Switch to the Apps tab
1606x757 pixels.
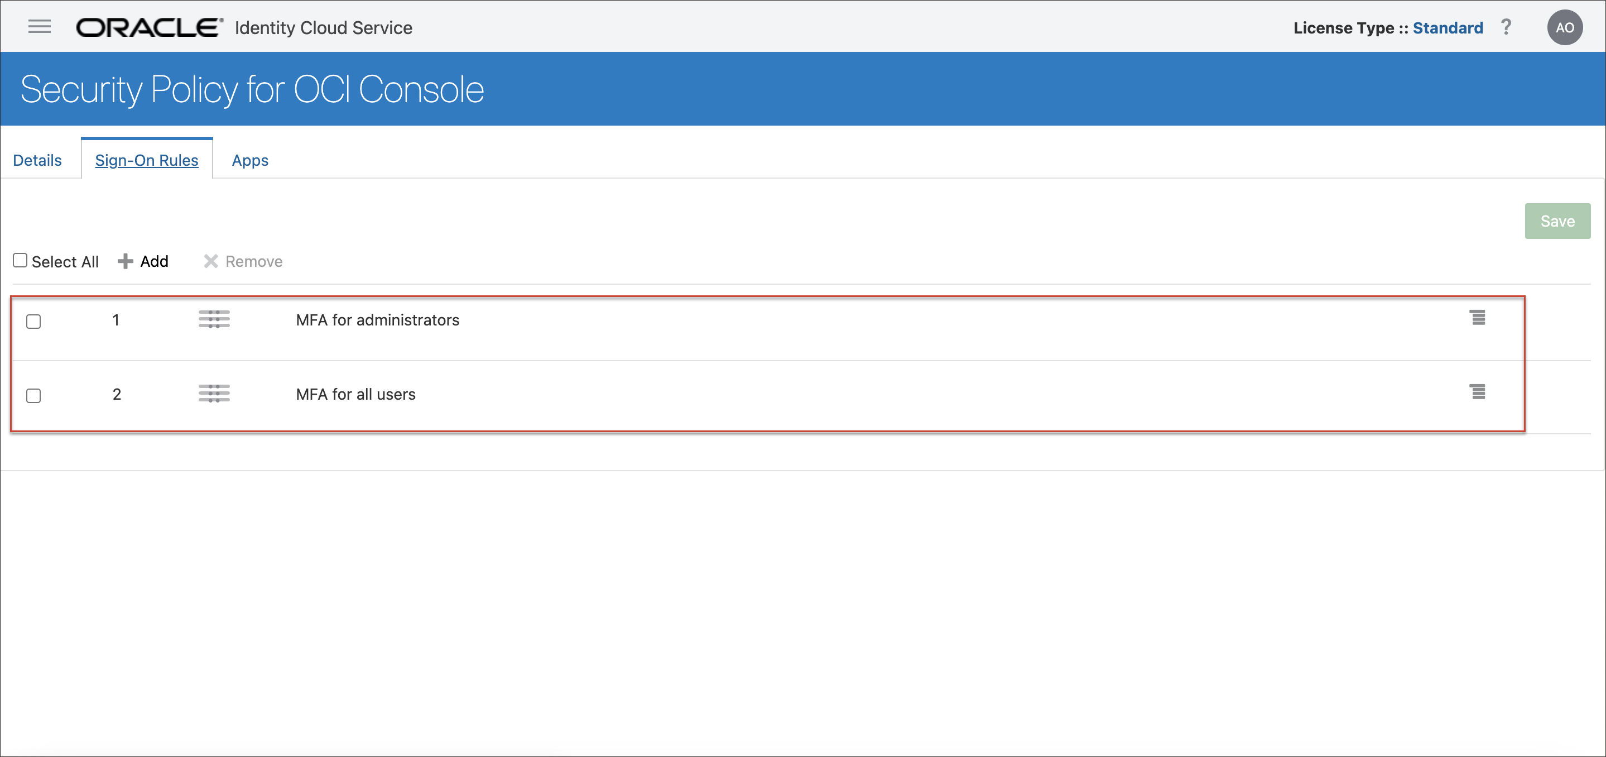click(250, 160)
